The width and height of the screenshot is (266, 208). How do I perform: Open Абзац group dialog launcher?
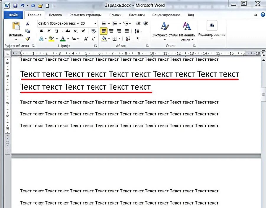pos(147,46)
